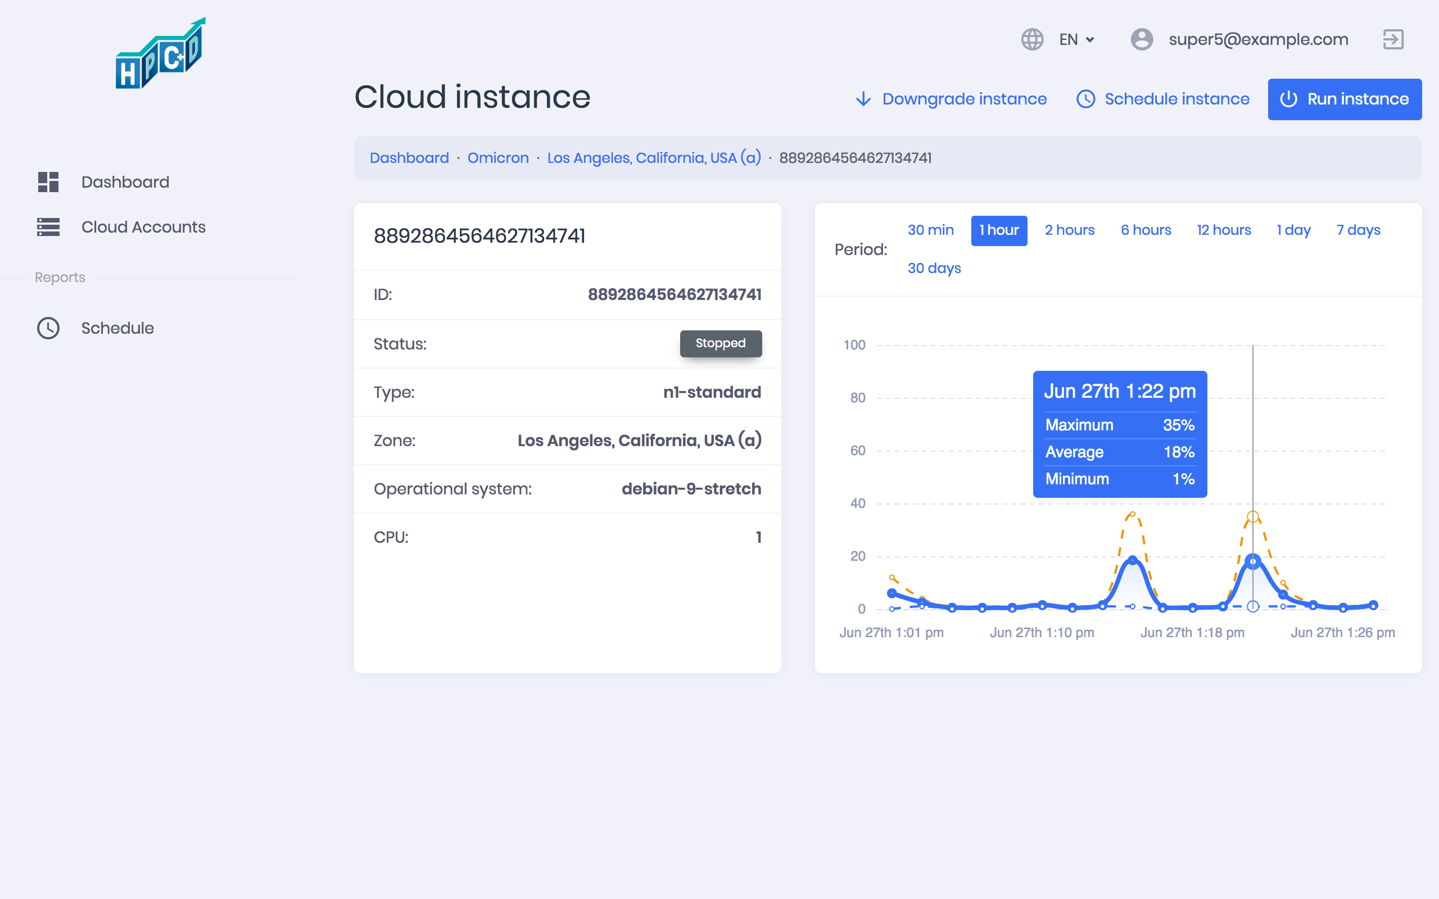Click the user avatar icon

1141,40
